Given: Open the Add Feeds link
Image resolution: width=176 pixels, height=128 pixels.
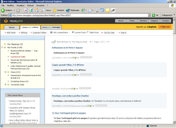Looking at the screenshot, I should coord(11,32).
